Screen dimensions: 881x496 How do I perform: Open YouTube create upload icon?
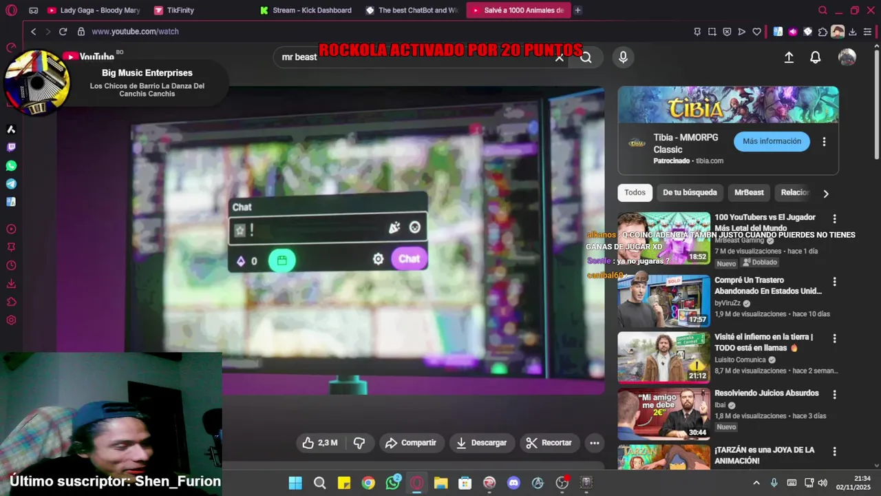789,58
